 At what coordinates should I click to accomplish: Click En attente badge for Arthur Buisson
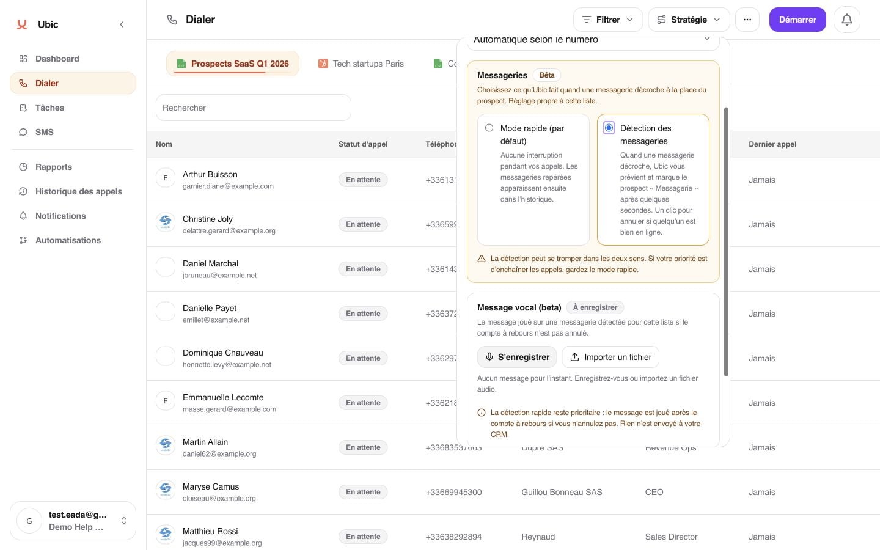pyautogui.click(x=363, y=180)
